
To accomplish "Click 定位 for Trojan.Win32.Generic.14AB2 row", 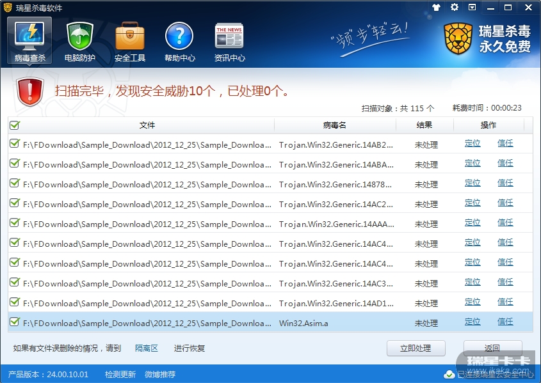I will pyautogui.click(x=472, y=143).
